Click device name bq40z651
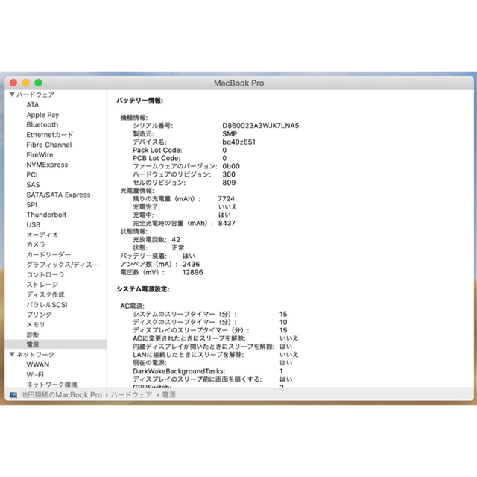The image size is (477, 477). (238, 142)
